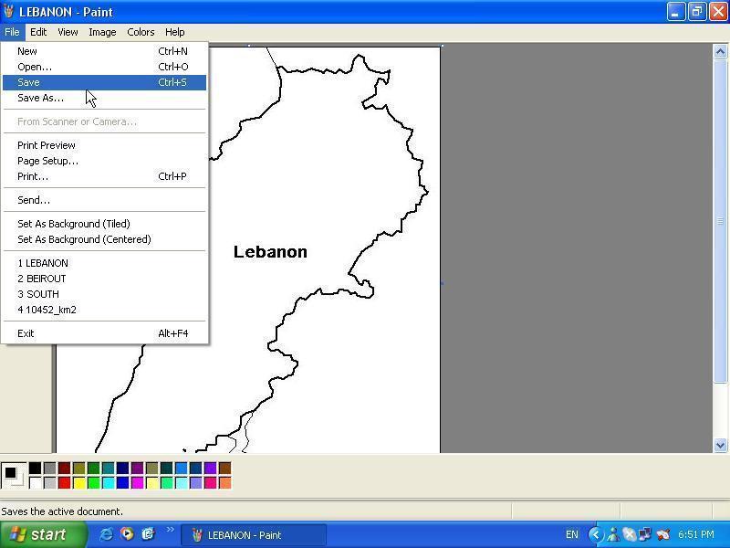The width and height of the screenshot is (730, 548).
Task: Pick the teal color swatch
Action: click(108, 468)
